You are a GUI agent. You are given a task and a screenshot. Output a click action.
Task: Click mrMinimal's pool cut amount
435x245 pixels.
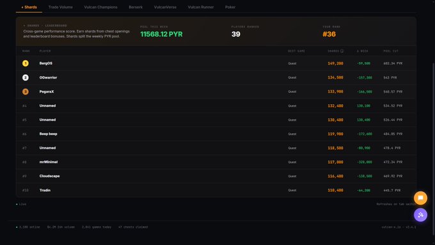tap(393, 162)
